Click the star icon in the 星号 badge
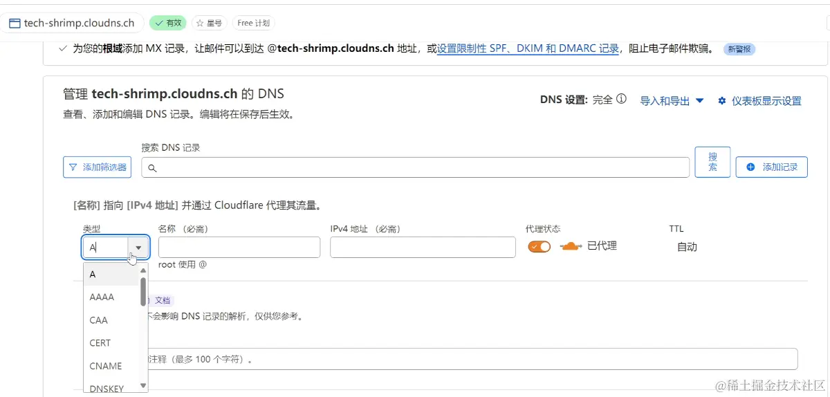Viewport: 830px width, 397px height. [x=200, y=23]
